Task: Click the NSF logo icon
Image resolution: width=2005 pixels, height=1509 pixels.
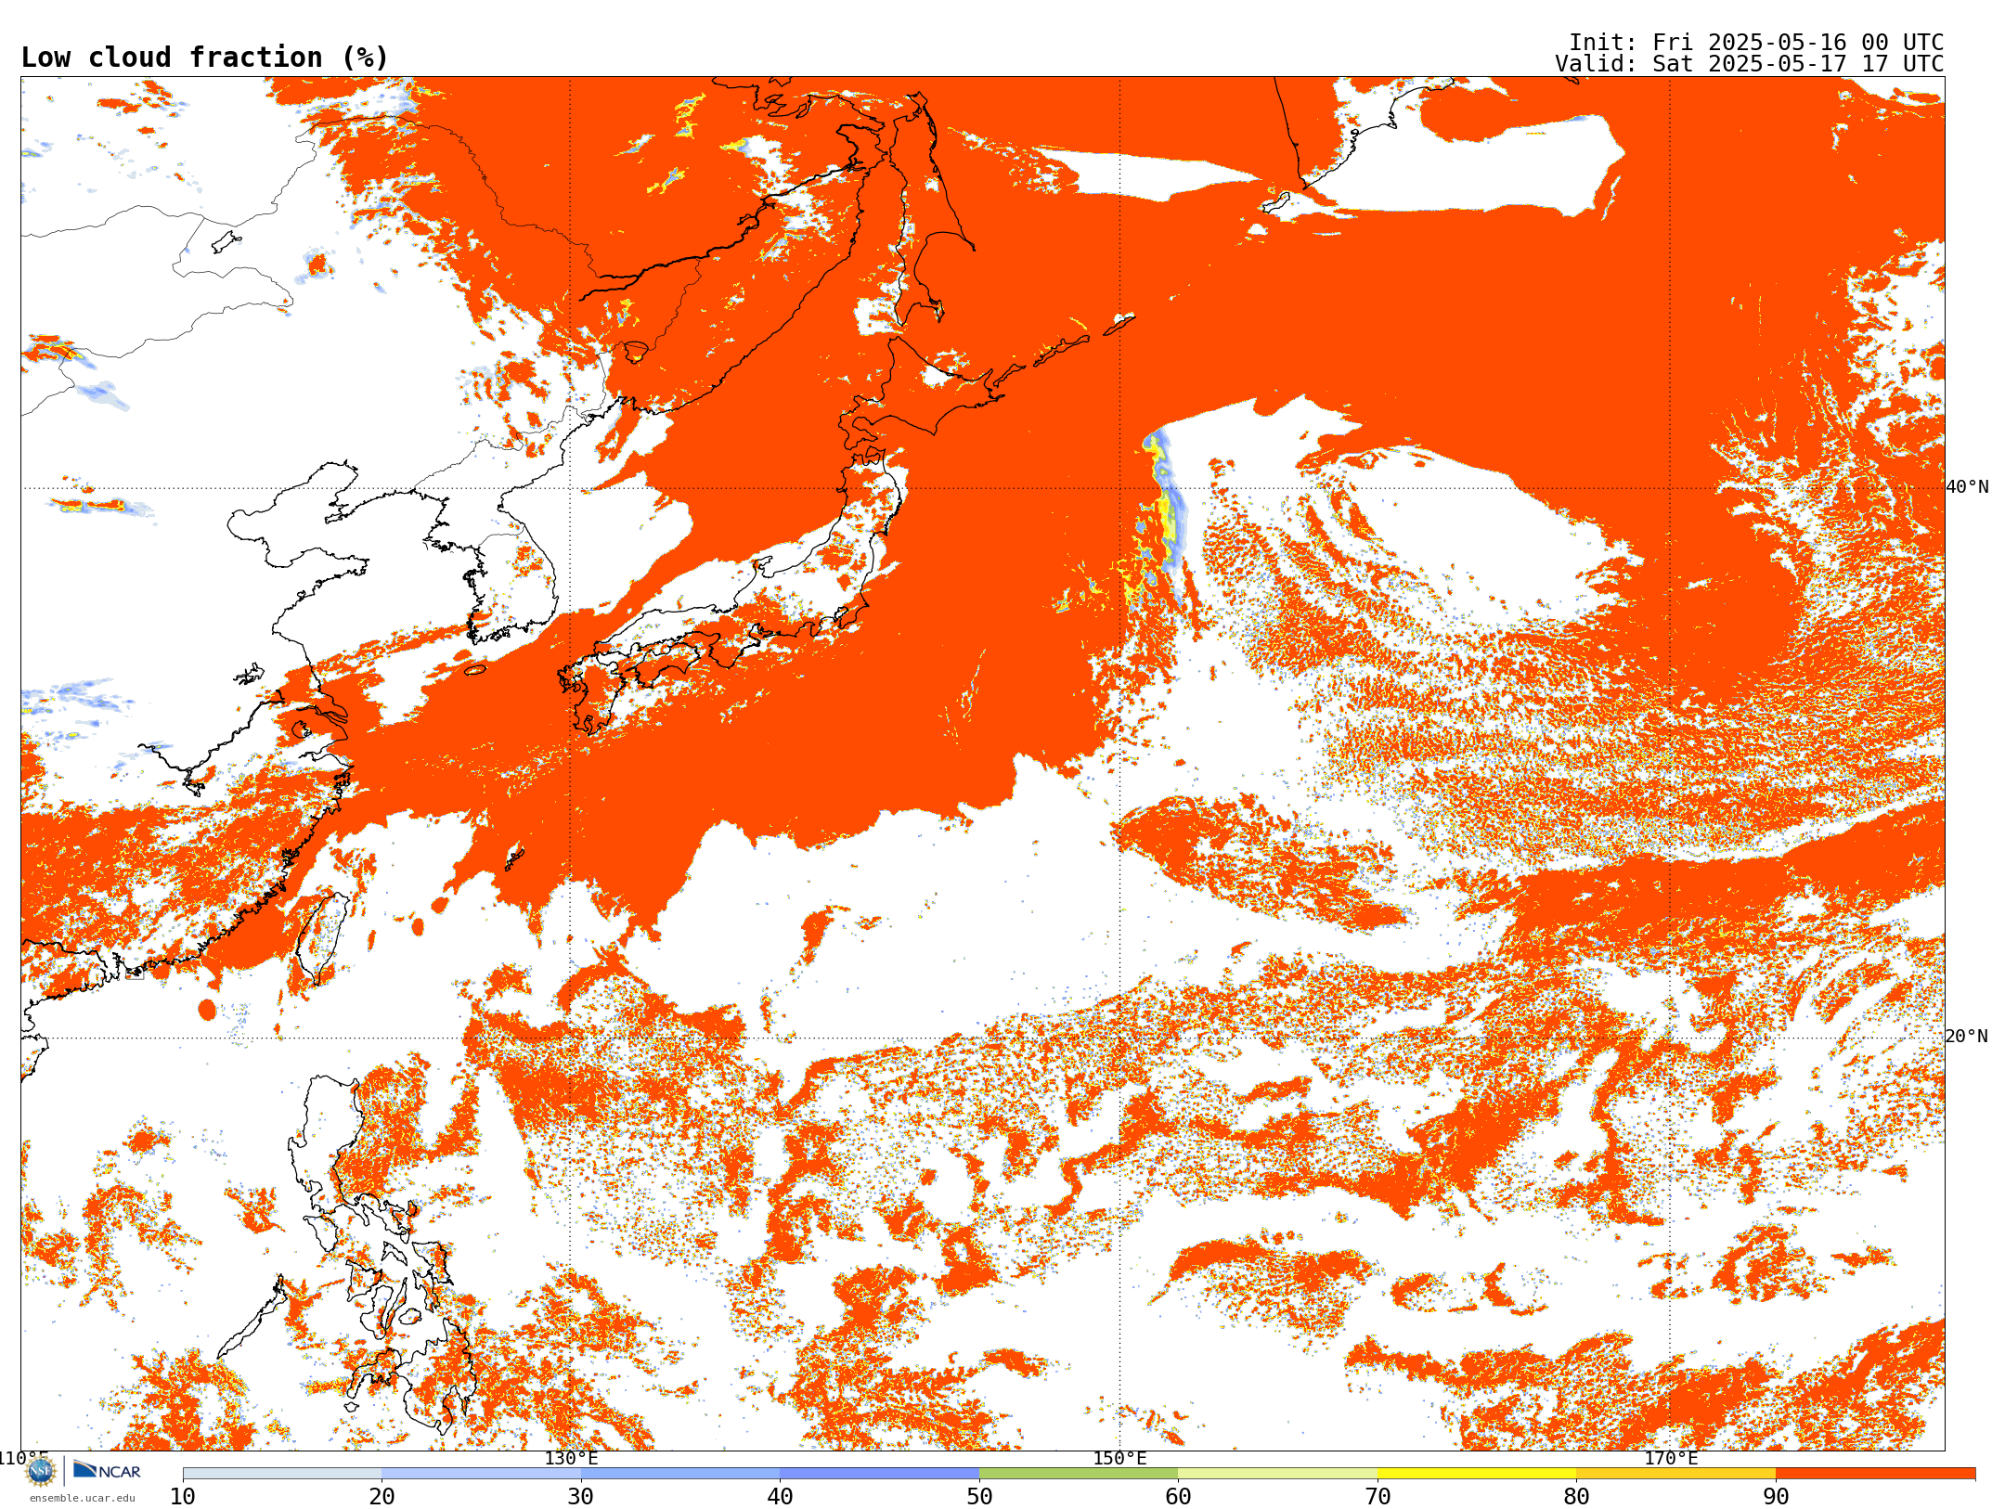Action: (x=41, y=1471)
